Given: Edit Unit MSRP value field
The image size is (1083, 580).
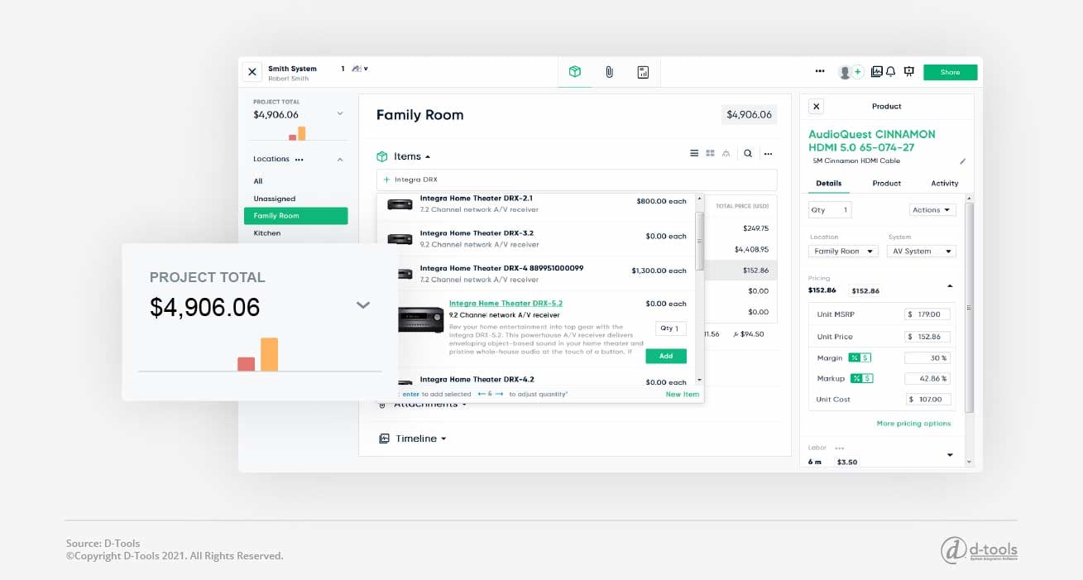Looking at the screenshot, I should click(x=927, y=314).
